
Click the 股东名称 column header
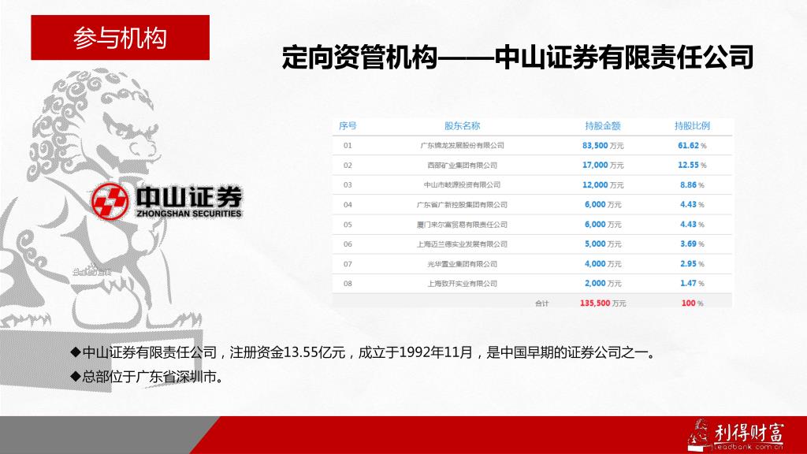(x=462, y=125)
